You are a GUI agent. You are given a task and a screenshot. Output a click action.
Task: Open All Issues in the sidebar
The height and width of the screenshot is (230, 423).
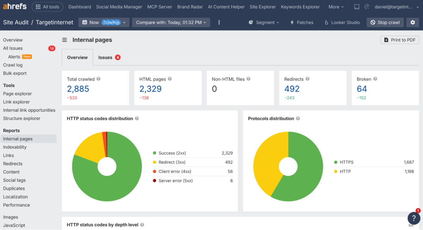coord(13,48)
